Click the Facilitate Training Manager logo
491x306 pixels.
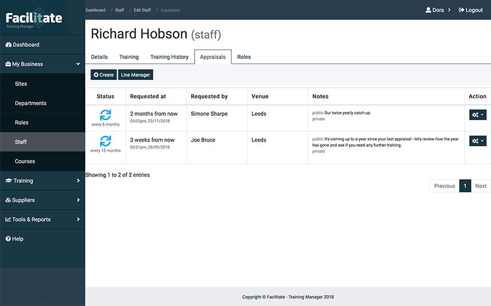(x=34, y=19)
